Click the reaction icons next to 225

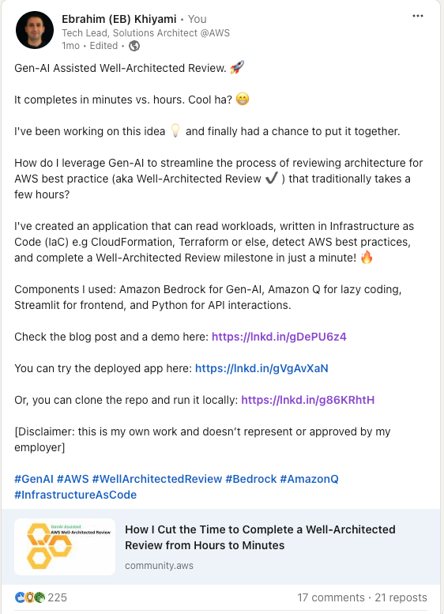30,597
